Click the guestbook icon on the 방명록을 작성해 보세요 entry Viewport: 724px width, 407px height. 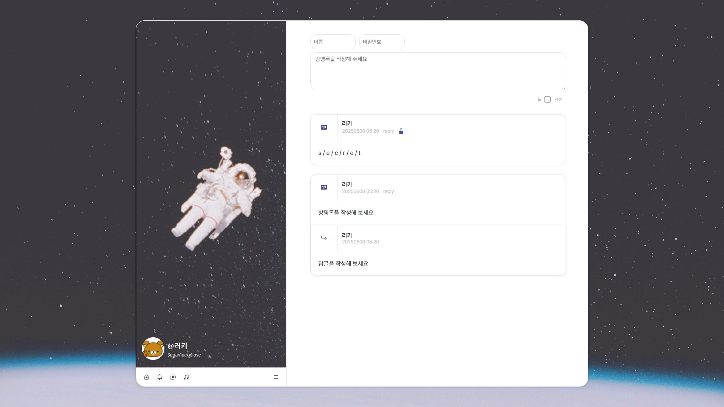(324, 187)
